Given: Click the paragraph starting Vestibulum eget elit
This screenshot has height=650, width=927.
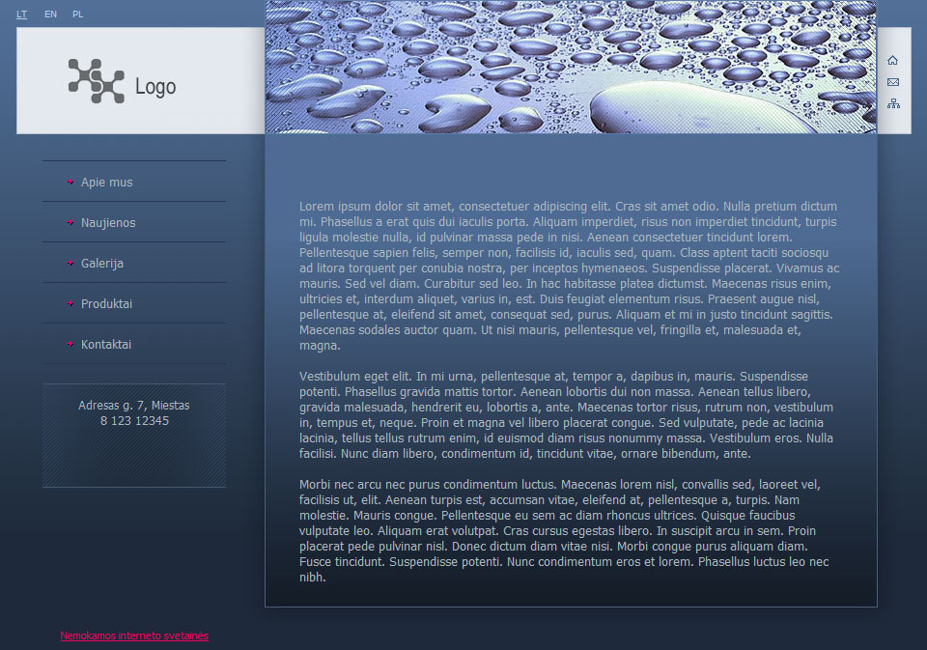Looking at the screenshot, I should tap(567, 415).
